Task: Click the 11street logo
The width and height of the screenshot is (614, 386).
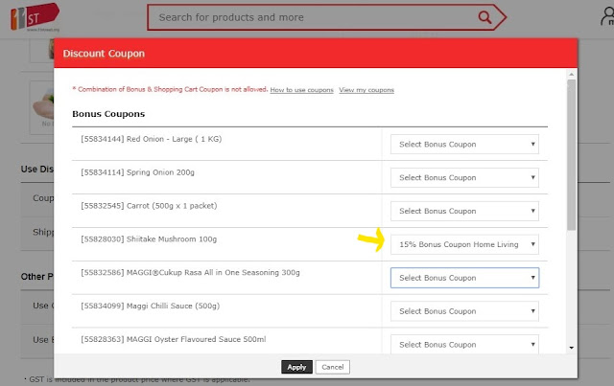Action: (35, 17)
